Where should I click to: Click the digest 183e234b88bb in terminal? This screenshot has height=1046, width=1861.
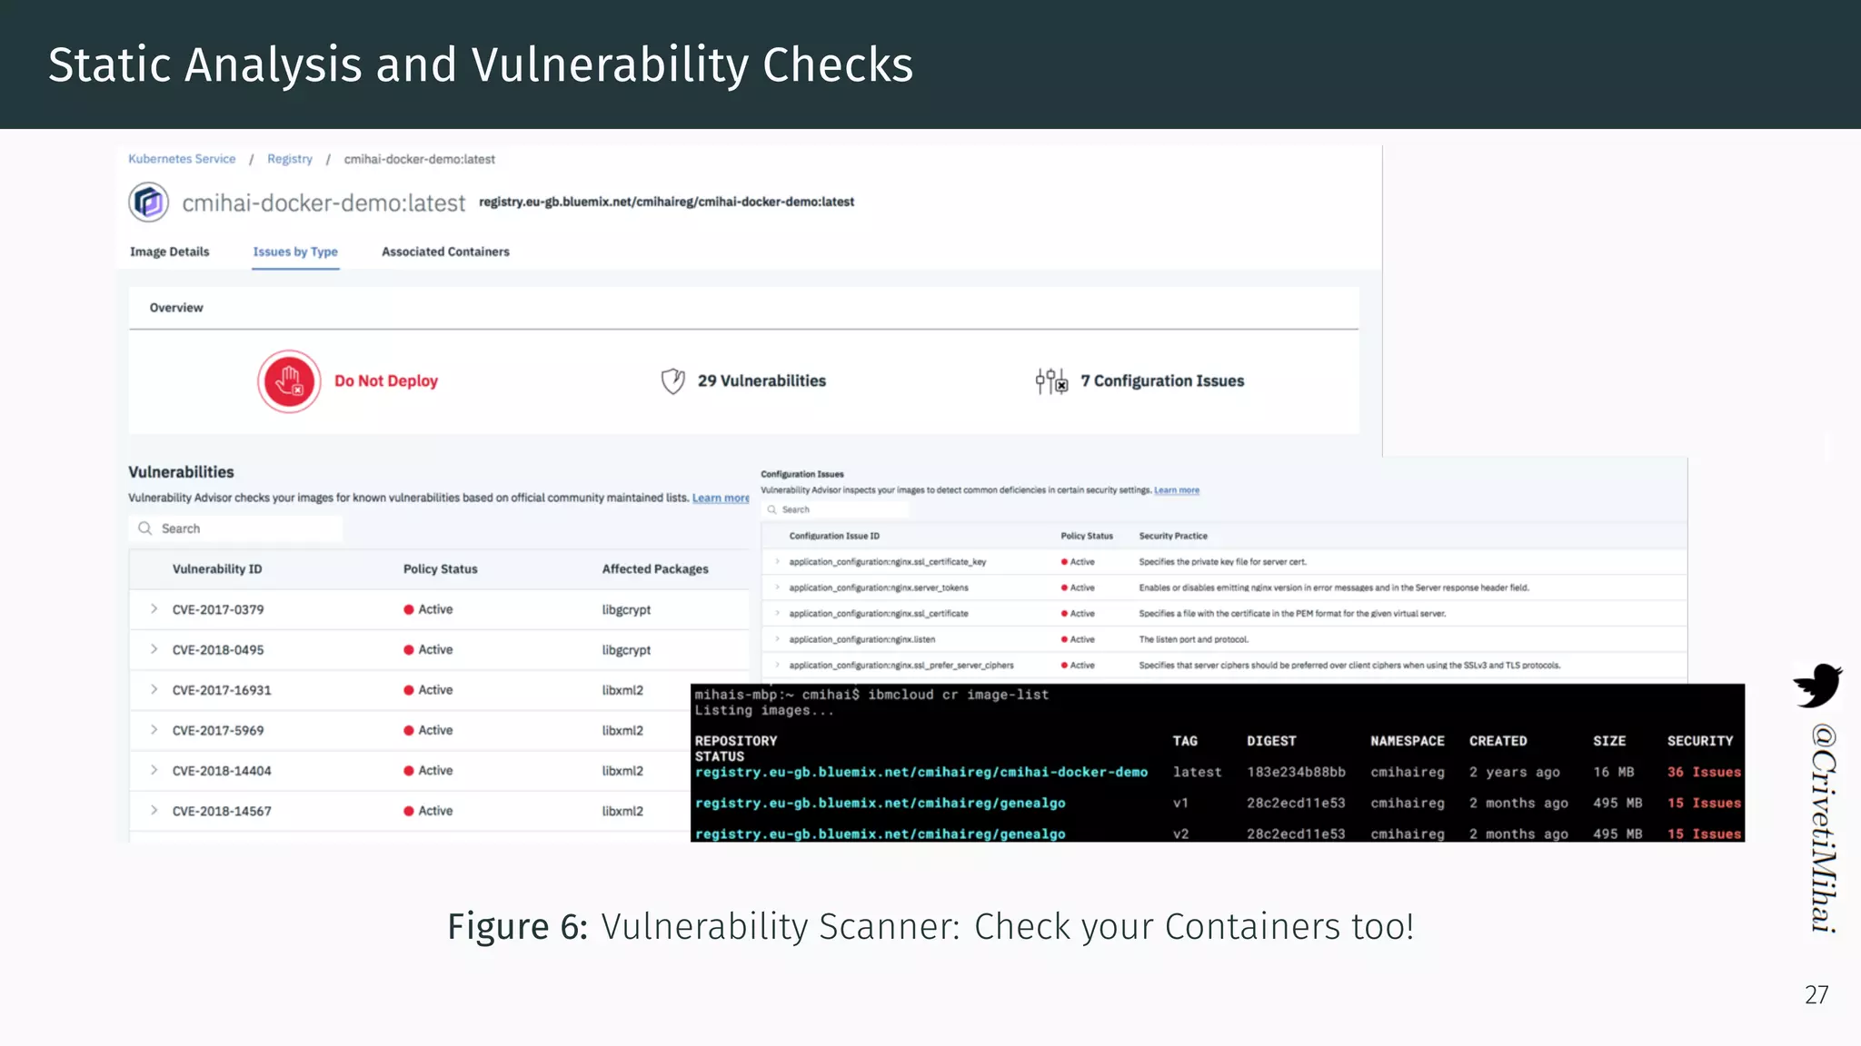(1296, 772)
